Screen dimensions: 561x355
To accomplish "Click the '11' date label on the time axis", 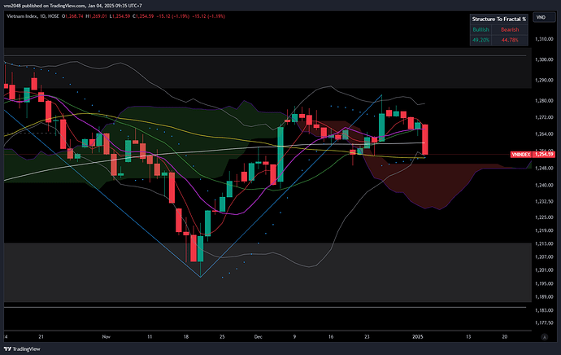I will pyautogui.click(x=150, y=337).
